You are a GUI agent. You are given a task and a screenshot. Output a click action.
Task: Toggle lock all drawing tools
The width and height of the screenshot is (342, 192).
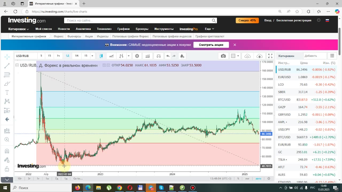(7, 169)
